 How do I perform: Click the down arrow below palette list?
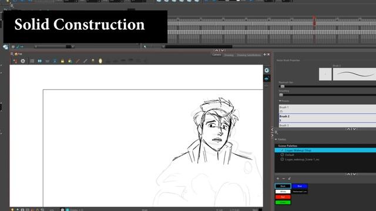[x=354, y=174]
